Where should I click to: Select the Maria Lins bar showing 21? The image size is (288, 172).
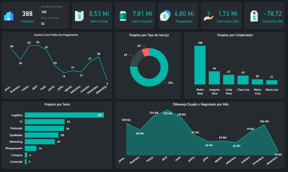coord(272,82)
